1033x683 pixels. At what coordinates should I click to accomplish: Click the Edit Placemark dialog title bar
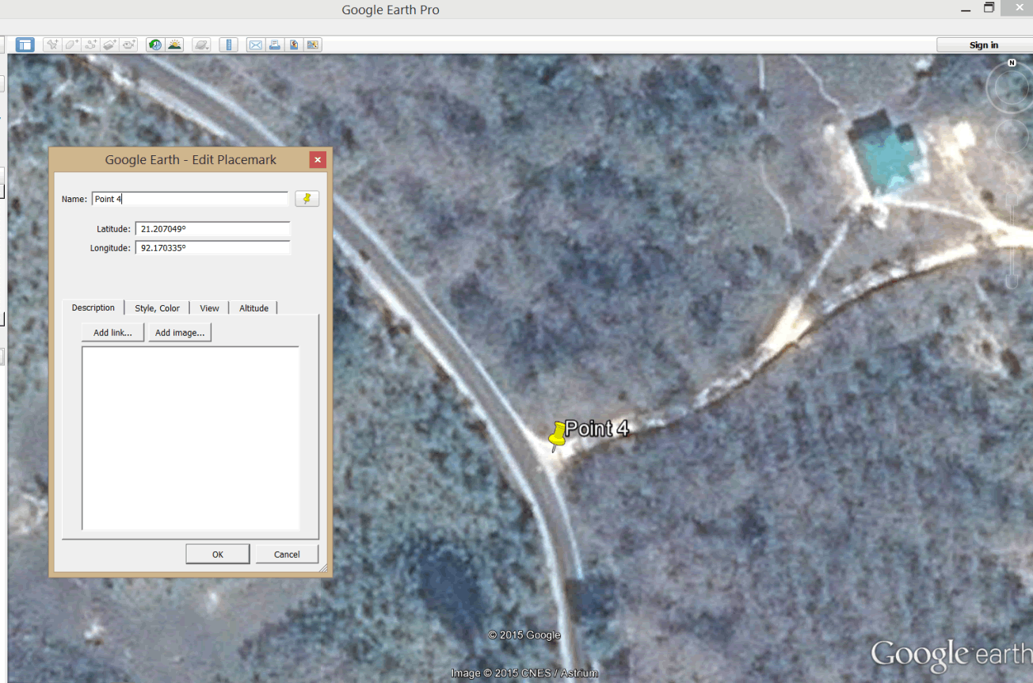coord(190,159)
